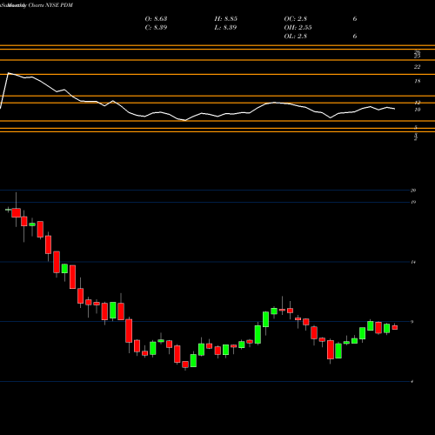Image resolution: width=435 pixels, height=435 pixels.
Task: Click the '14' price label on candlestick axis
Action: (413, 262)
